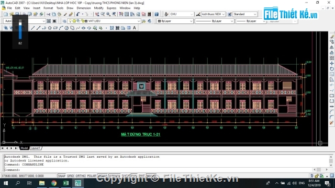The width and height of the screenshot is (335, 188).
Task: Click the Zoom Window icon
Action: (108, 14)
